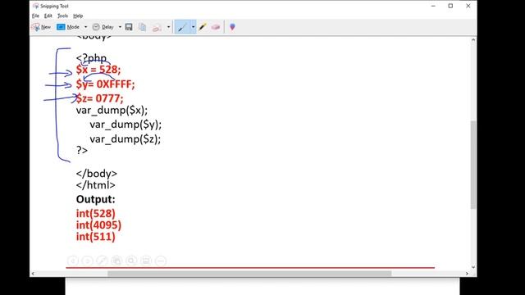Start a New snip
Image resolution: width=525 pixels, height=295 pixels.
point(41,27)
